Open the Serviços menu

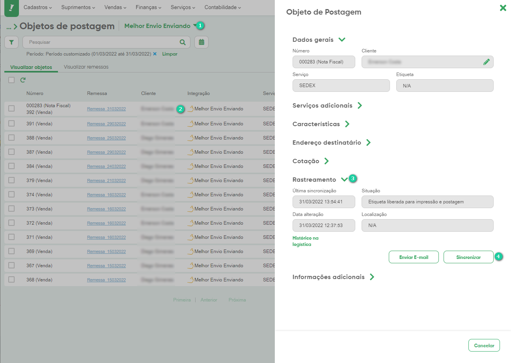[x=183, y=7]
